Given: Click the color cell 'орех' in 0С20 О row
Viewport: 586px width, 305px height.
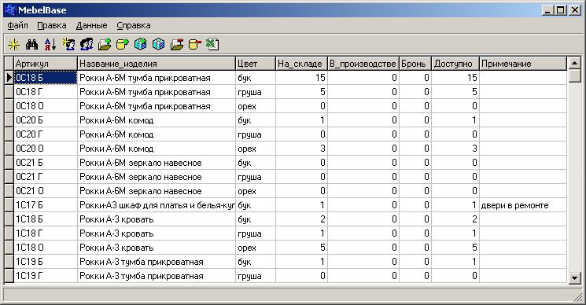Looking at the screenshot, I should (x=256, y=149).
